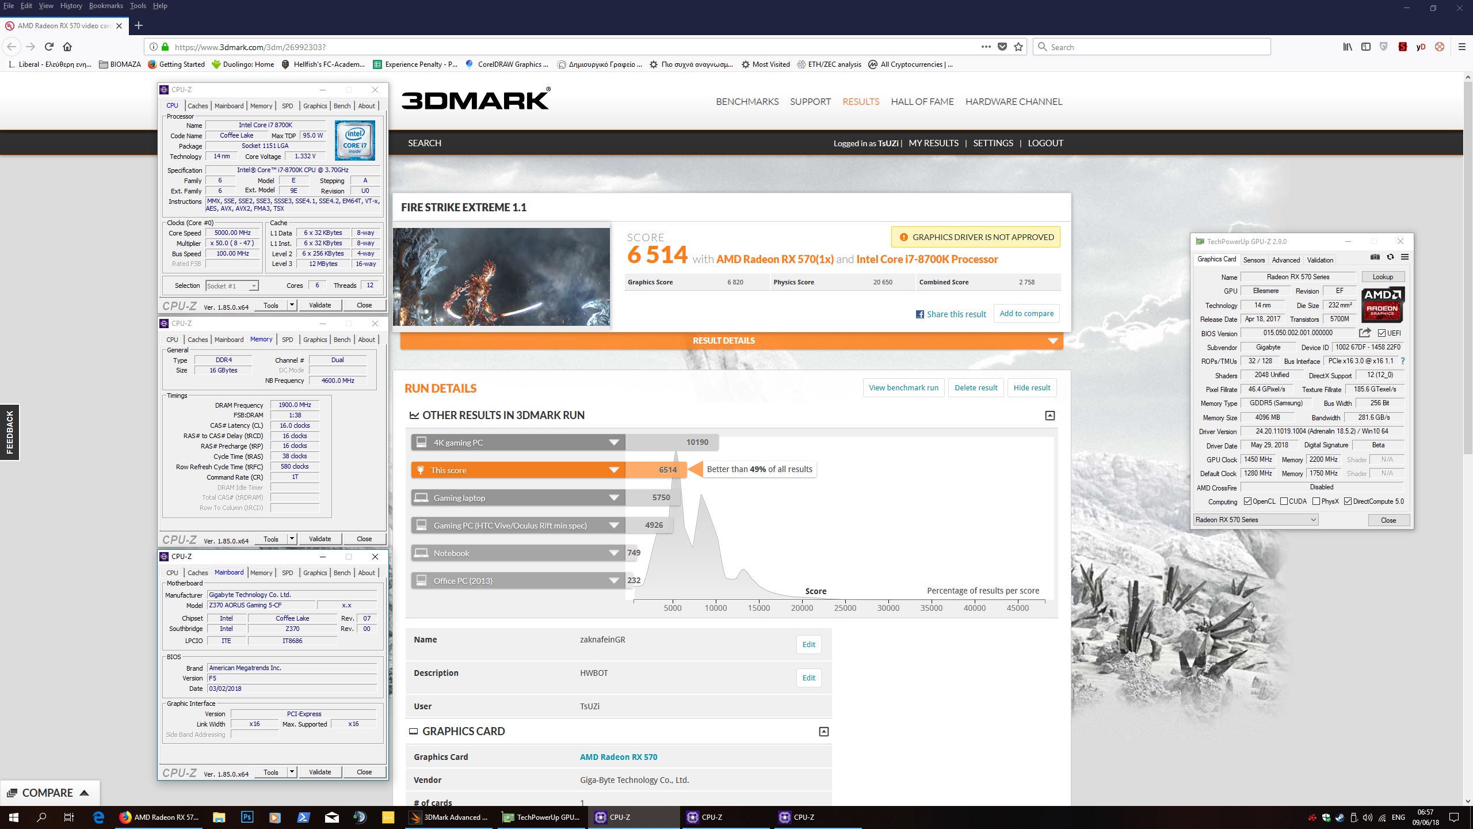
Task: Click Validate in the top CPU-Z window
Action: coord(320,305)
